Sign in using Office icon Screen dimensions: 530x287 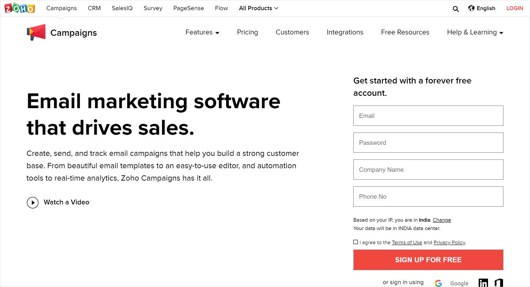coord(499,283)
